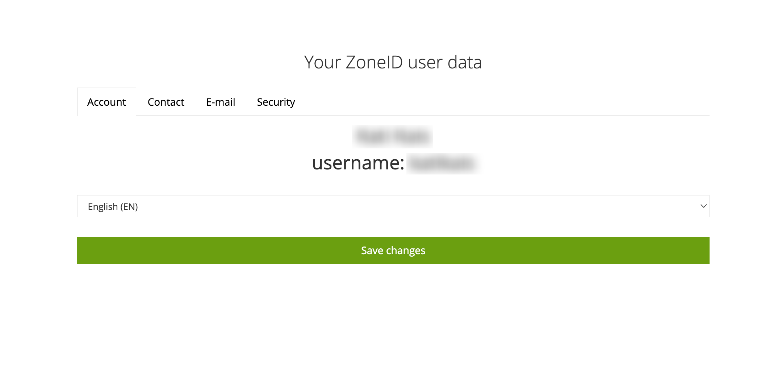This screenshot has height=379, width=782.
Task: Switch to the Contact tab
Action: click(166, 102)
